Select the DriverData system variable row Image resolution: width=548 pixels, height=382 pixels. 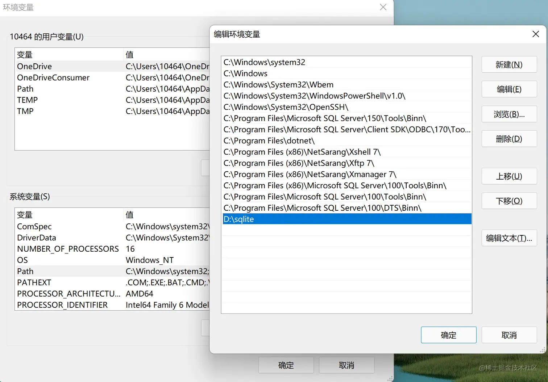(112, 238)
